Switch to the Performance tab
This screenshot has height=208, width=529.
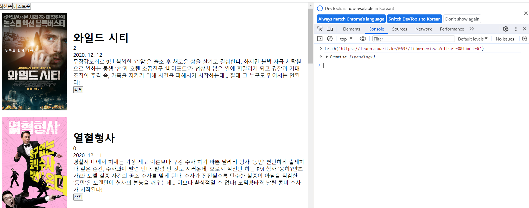[x=452, y=29]
